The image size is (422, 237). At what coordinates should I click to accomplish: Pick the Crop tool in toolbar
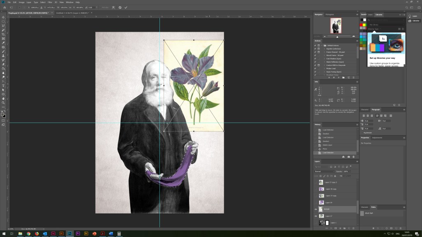[x=3, y=34]
